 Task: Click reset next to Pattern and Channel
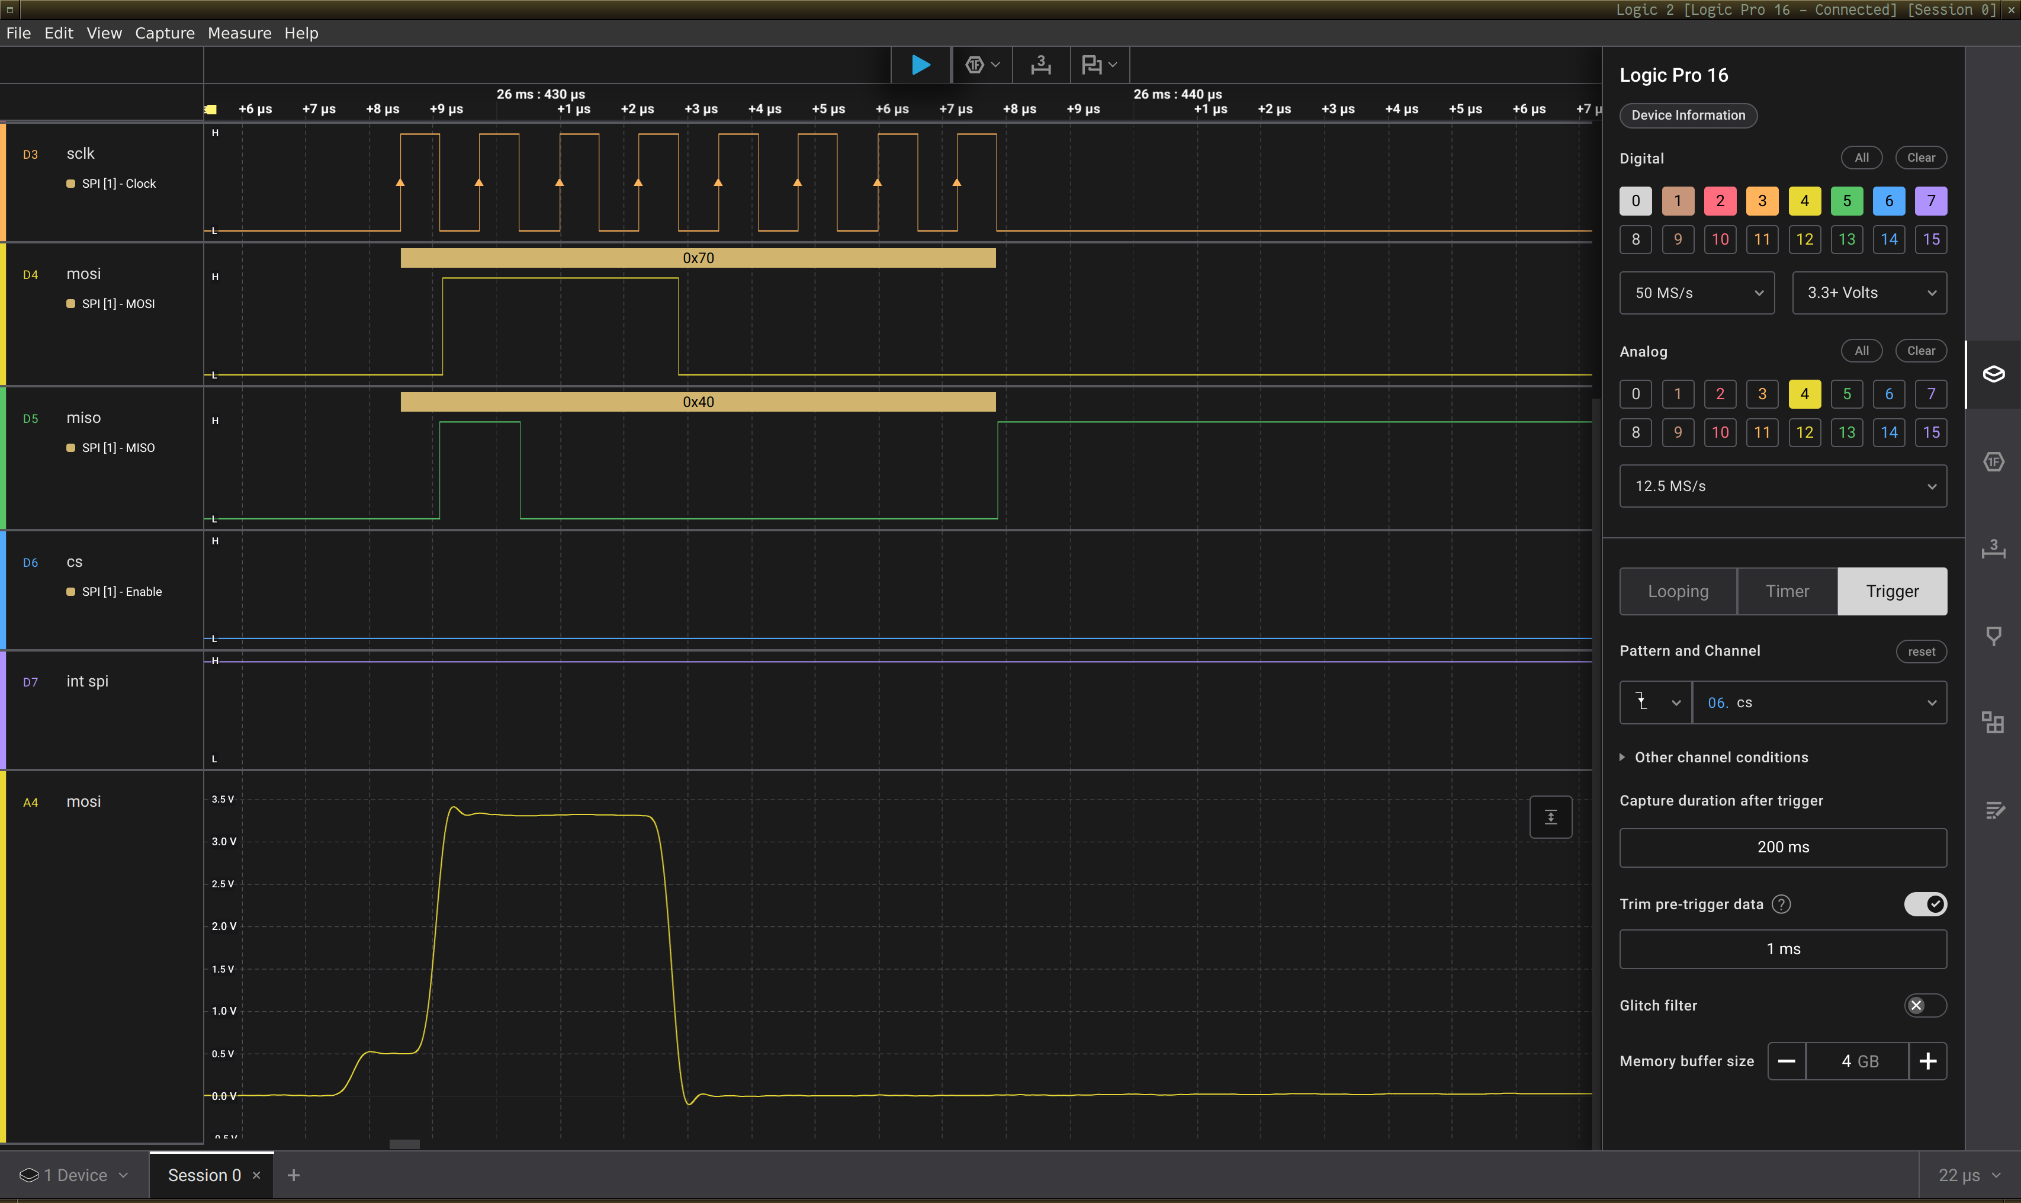(x=1920, y=651)
